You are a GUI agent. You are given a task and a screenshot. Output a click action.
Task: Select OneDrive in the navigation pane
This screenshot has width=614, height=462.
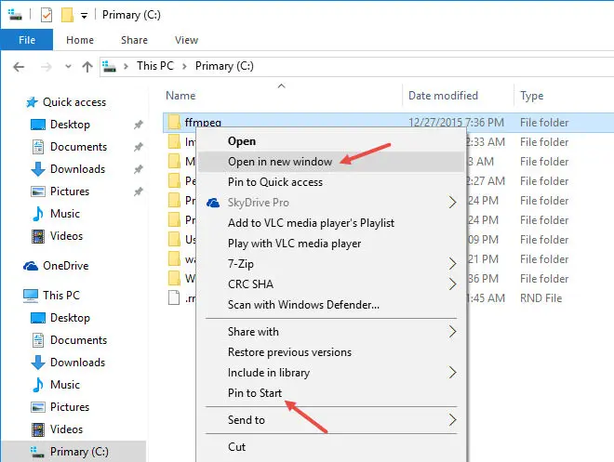(x=65, y=266)
